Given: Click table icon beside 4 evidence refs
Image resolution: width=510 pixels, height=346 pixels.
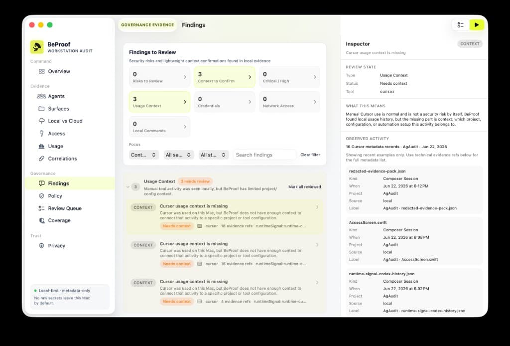Looking at the screenshot, I should click(200, 302).
